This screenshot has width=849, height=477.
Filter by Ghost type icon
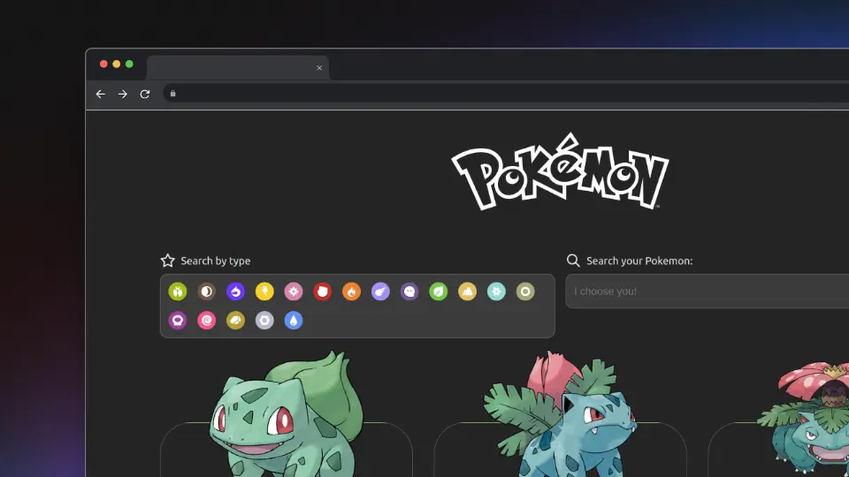[409, 291]
